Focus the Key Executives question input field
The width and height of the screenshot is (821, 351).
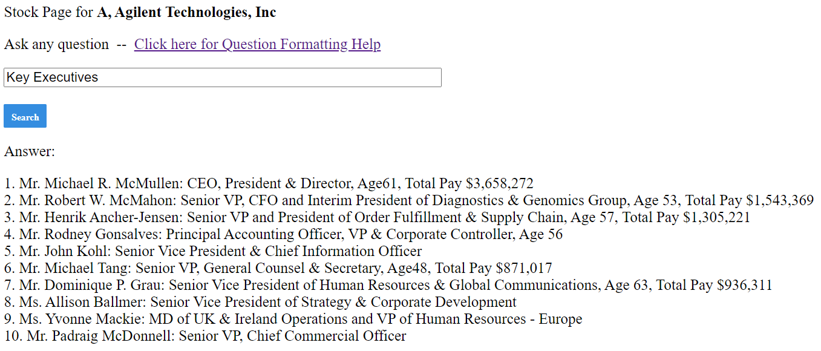pos(223,77)
